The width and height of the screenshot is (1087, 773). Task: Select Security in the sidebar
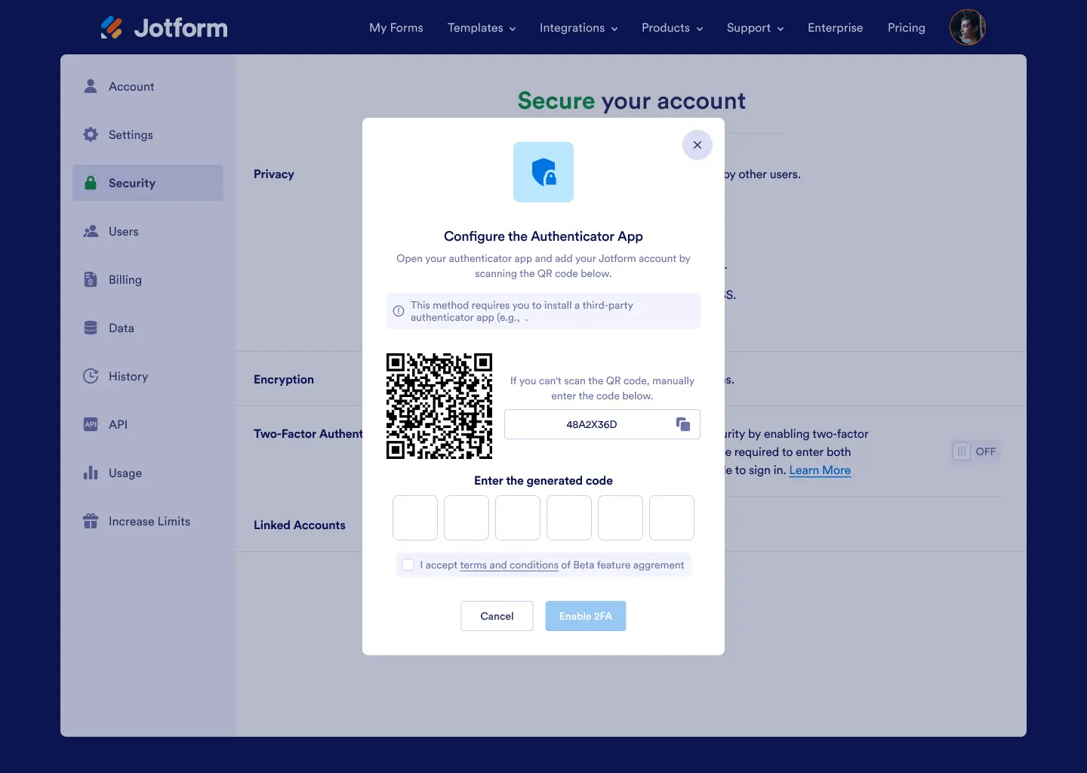(148, 183)
